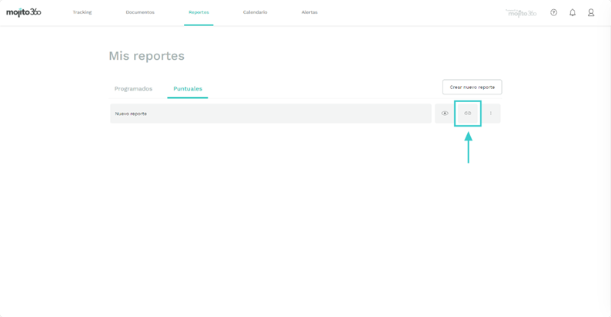Screen dimensions: 611x317
Task: Open the three-dot options menu for Nuevo reporte
Action: pos(491,114)
